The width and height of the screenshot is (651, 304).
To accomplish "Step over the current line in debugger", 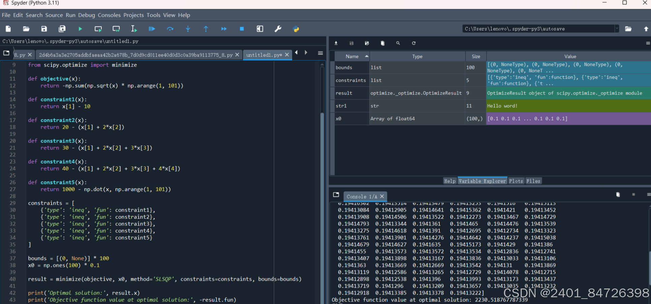I will [x=170, y=29].
